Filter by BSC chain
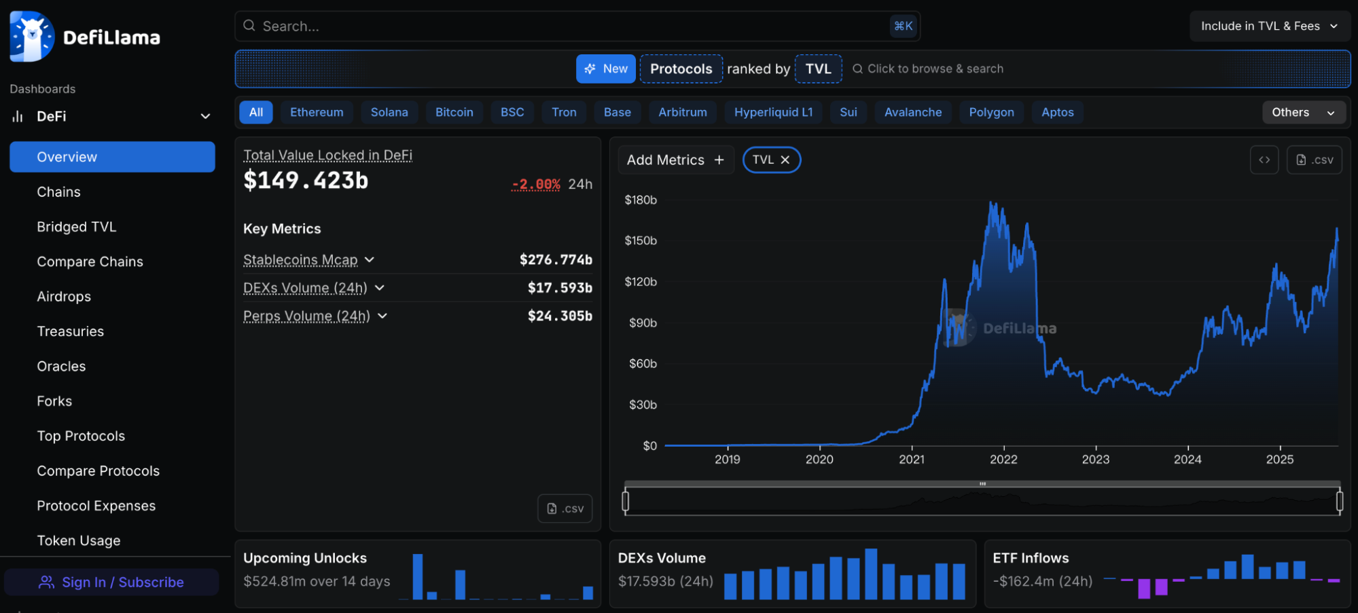 pyautogui.click(x=512, y=113)
